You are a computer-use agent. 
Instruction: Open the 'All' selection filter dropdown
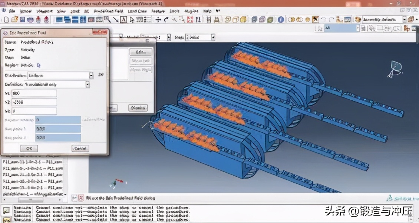[x=357, y=28]
